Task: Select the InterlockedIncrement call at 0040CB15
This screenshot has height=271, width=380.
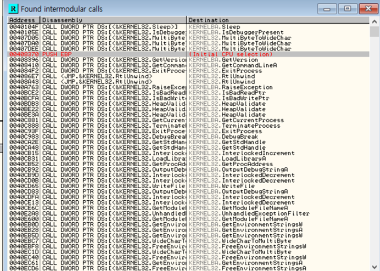Action: 188,153
